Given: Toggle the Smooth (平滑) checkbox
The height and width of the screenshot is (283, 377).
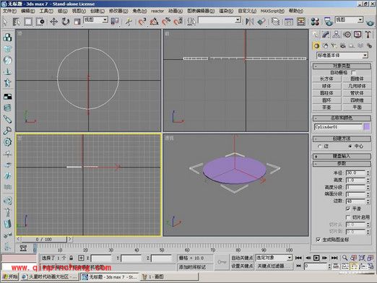Looking at the screenshot, I should 348,209.
